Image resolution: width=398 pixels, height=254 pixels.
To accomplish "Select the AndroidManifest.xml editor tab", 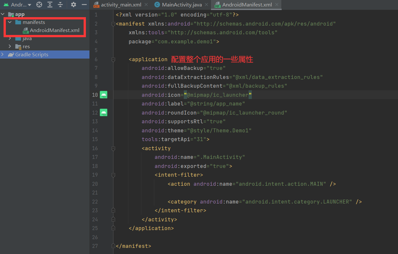I will tap(247, 5).
